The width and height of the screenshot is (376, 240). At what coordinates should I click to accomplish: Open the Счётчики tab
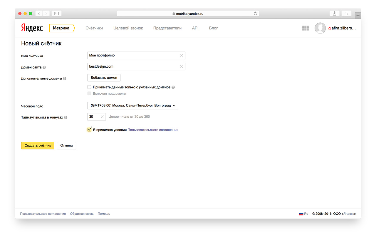[x=94, y=28]
